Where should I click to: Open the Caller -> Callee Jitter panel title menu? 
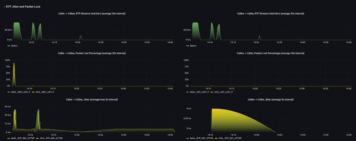(92, 99)
